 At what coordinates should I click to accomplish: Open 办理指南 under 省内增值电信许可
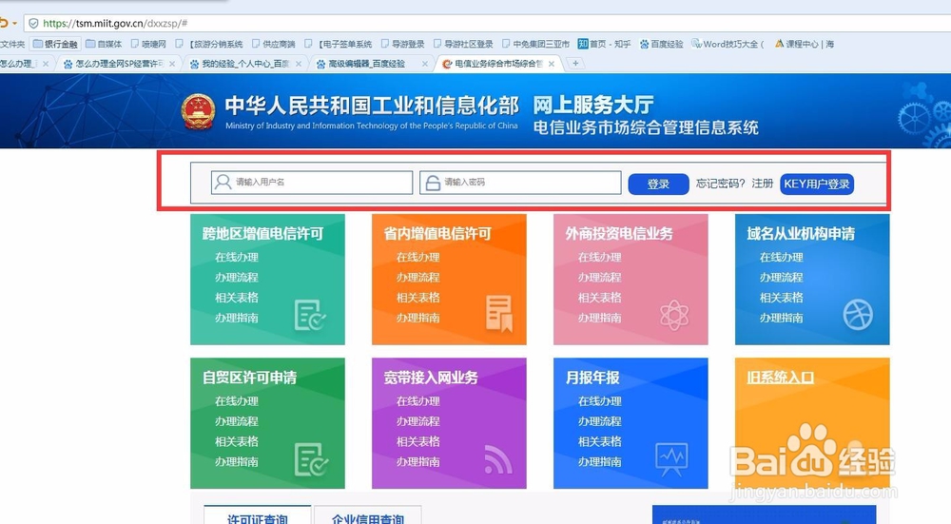tap(417, 318)
